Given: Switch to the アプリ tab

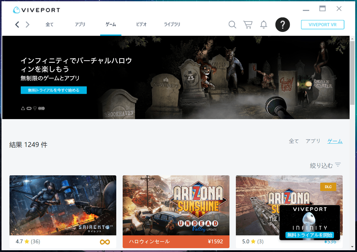Looking at the screenshot, I should click(x=80, y=24).
